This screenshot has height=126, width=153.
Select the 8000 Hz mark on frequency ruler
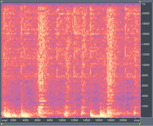145,75
